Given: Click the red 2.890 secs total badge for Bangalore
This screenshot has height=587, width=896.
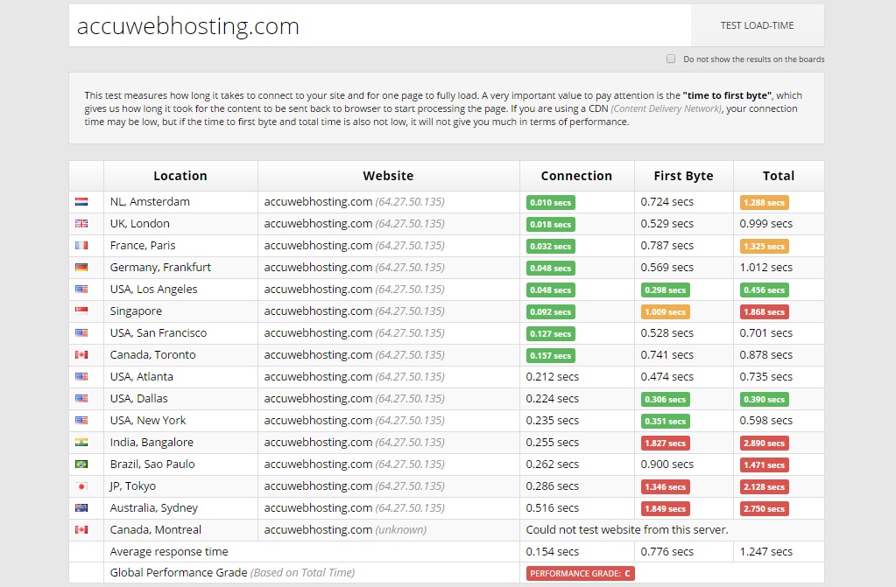Looking at the screenshot, I should 764,442.
